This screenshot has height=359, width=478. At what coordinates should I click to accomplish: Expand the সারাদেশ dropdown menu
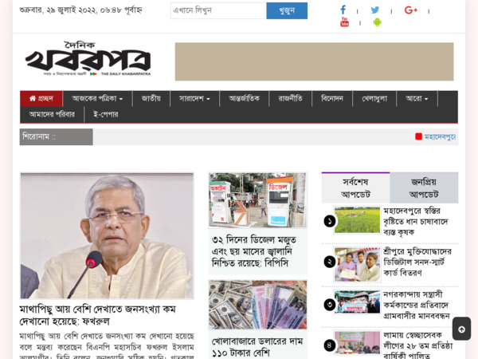(194, 99)
